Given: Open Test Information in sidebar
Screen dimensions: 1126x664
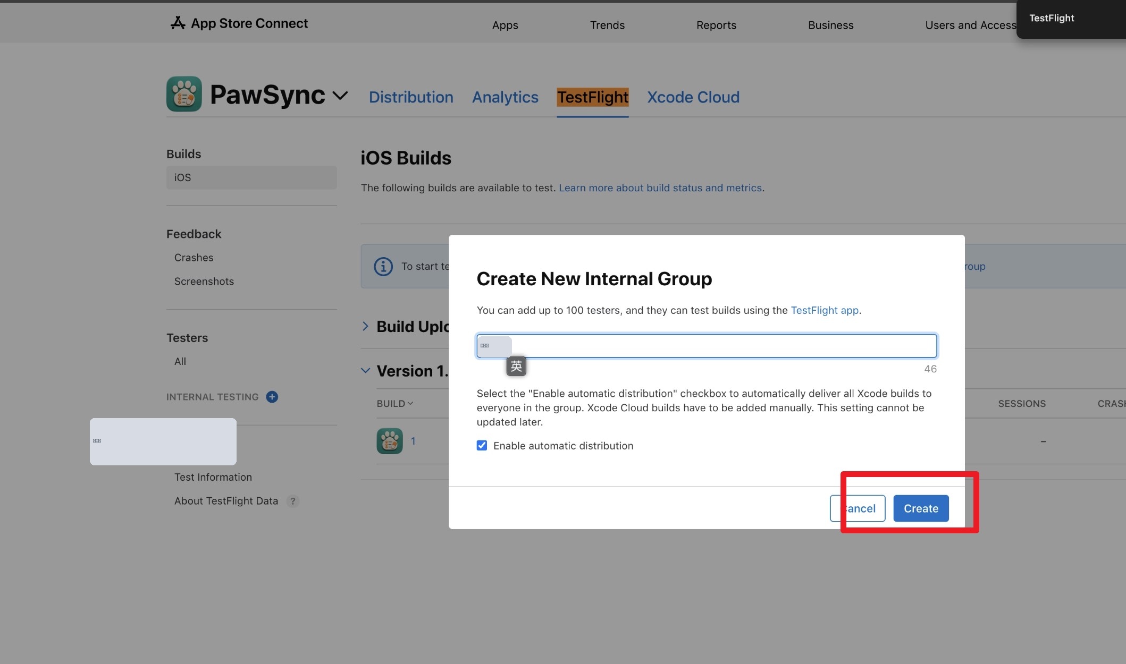Looking at the screenshot, I should pyautogui.click(x=213, y=477).
